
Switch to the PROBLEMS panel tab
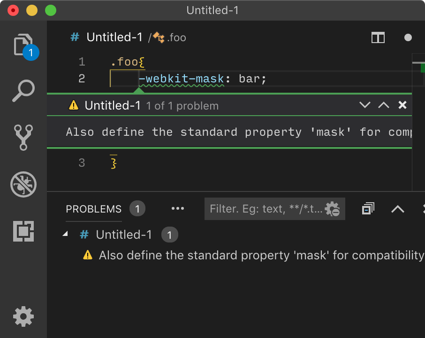93,209
